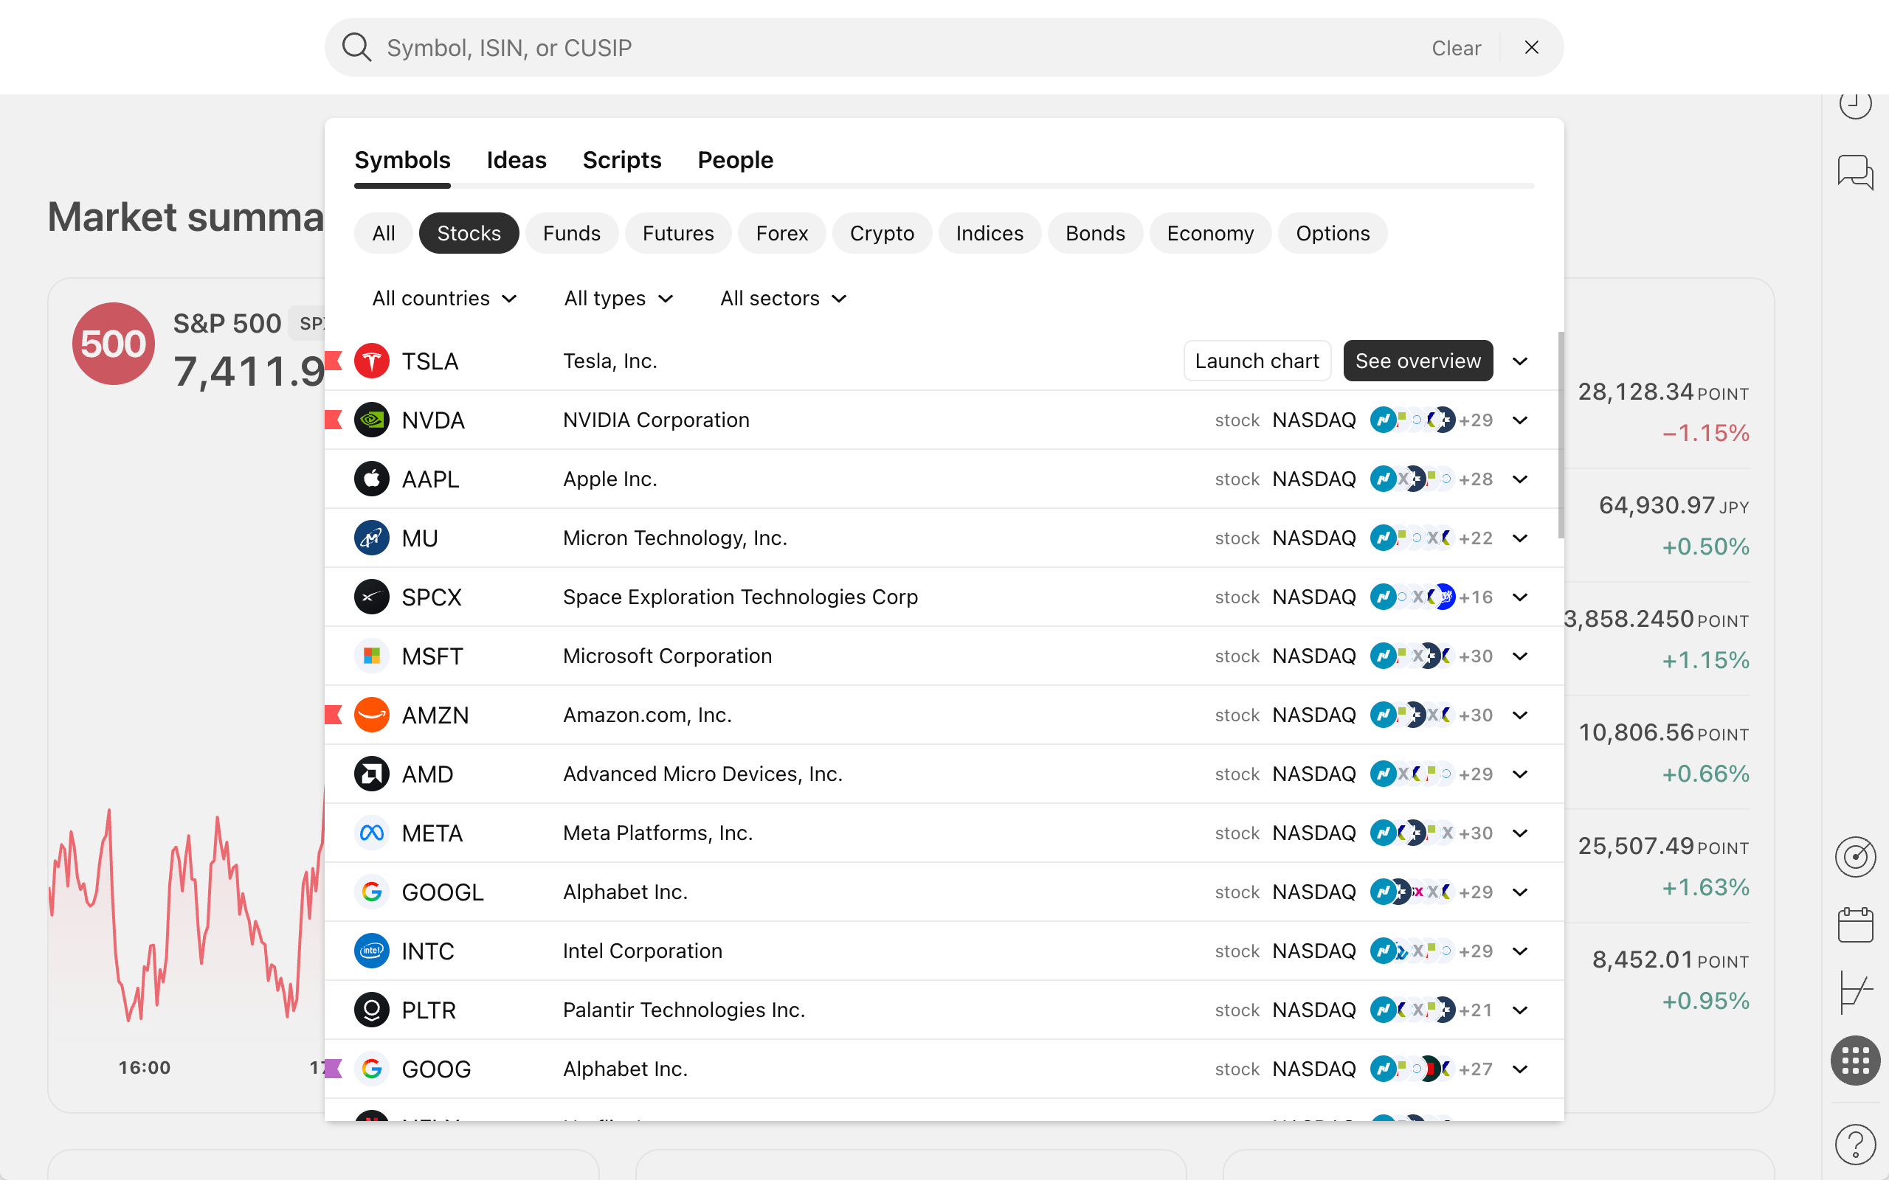1889x1180 pixels.
Task: Click the red flag beside NVDA
Action: [x=334, y=420]
